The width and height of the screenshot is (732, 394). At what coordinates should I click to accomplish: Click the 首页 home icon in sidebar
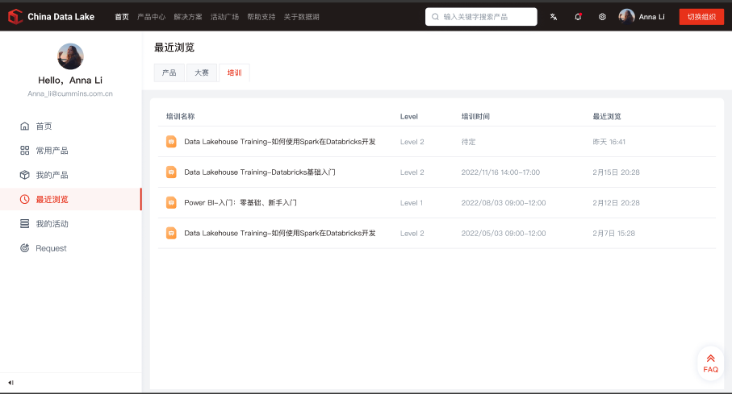click(x=25, y=126)
